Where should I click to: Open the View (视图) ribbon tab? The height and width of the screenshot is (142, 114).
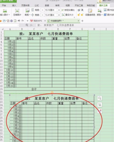pos(68,5)
